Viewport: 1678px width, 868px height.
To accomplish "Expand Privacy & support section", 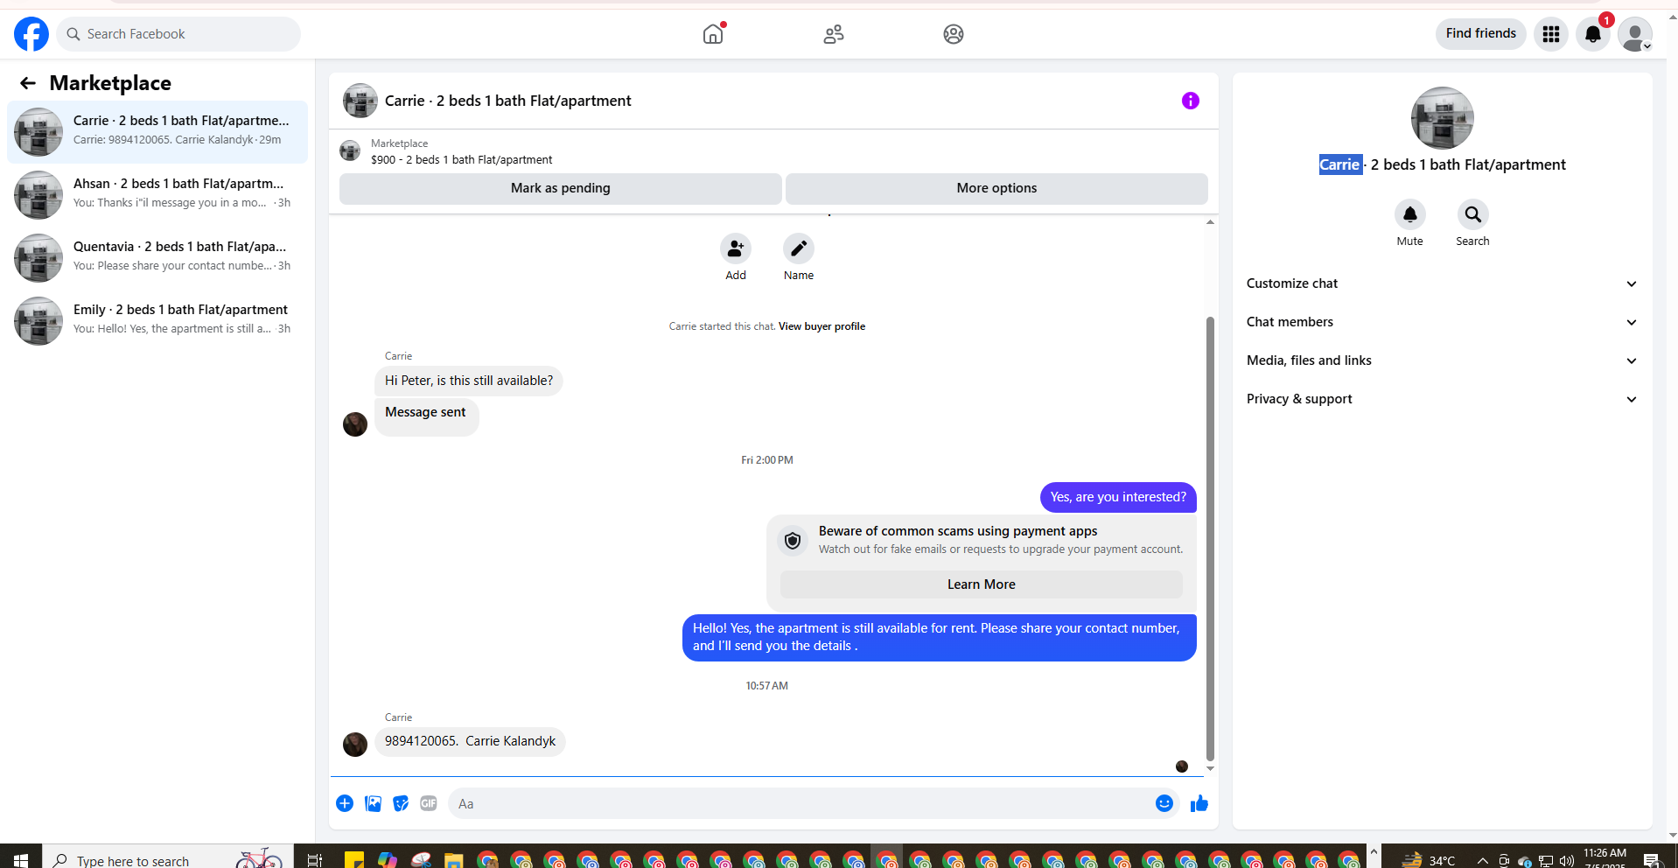I will pyautogui.click(x=1442, y=399).
